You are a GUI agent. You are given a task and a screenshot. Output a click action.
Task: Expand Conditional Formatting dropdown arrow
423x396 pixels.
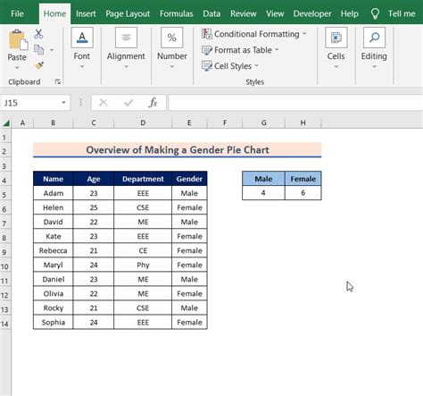pos(304,34)
